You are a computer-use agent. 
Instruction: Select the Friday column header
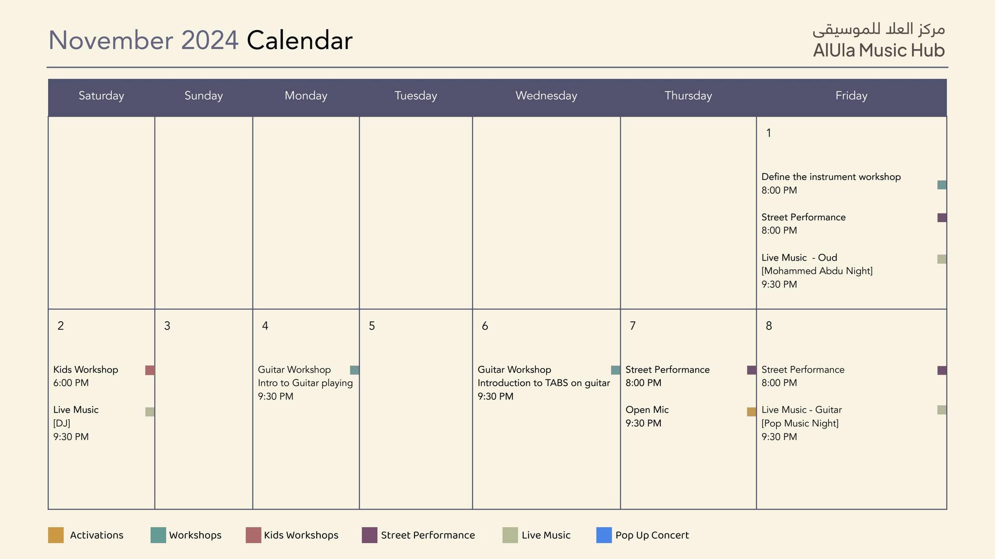(851, 96)
